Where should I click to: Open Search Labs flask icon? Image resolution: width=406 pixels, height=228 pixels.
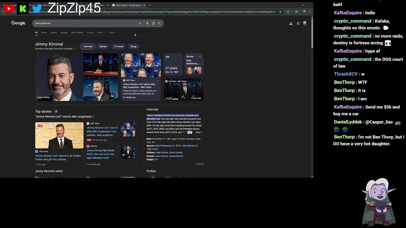[x=291, y=23]
